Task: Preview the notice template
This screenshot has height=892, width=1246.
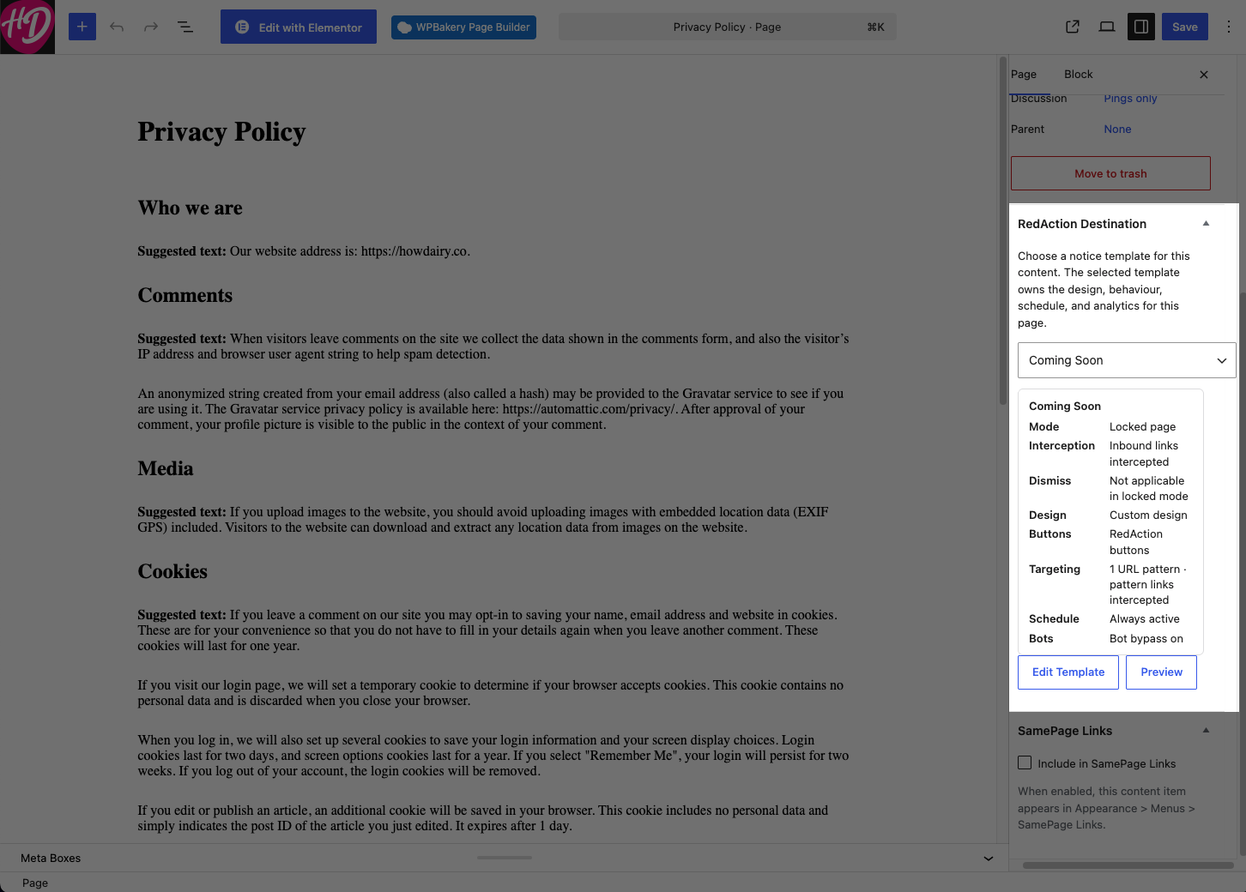Action: (x=1161, y=672)
